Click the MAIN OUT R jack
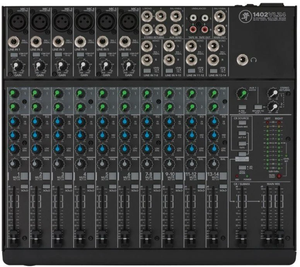 pos(220,30)
